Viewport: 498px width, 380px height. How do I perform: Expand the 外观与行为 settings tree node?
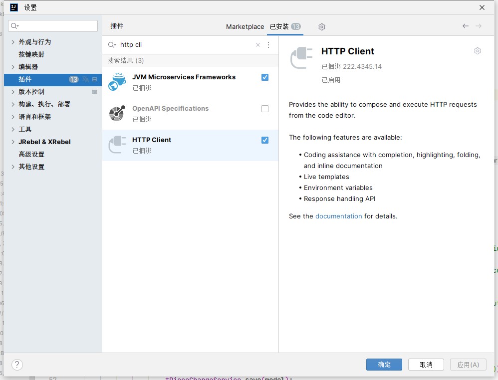12,42
